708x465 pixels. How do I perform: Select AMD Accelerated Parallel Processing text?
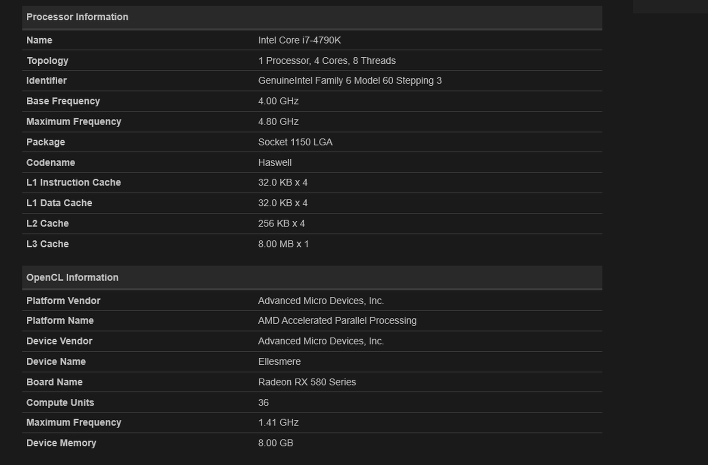tap(337, 321)
